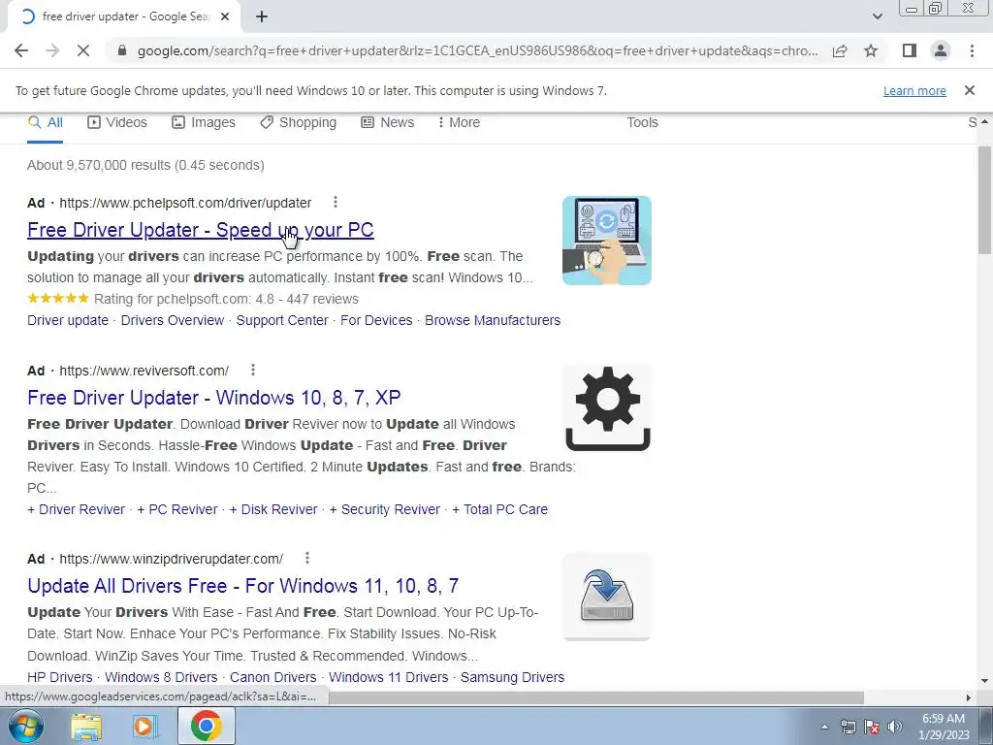This screenshot has height=745, width=993.
Task: Click Learn more about Chrome updates
Action: 914,90
